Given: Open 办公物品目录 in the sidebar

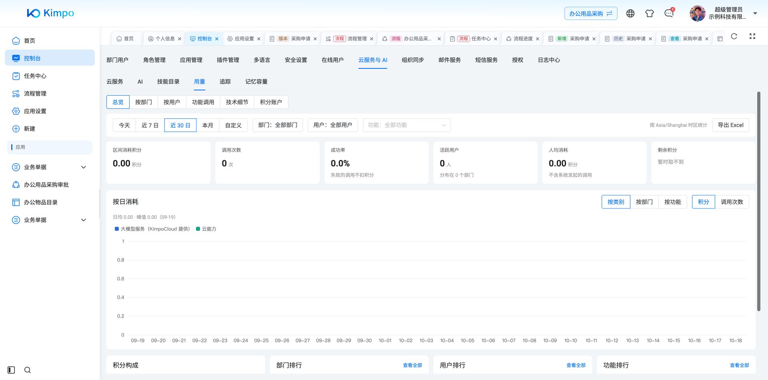Looking at the screenshot, I should pyautogui.click(x=50, y=202).
